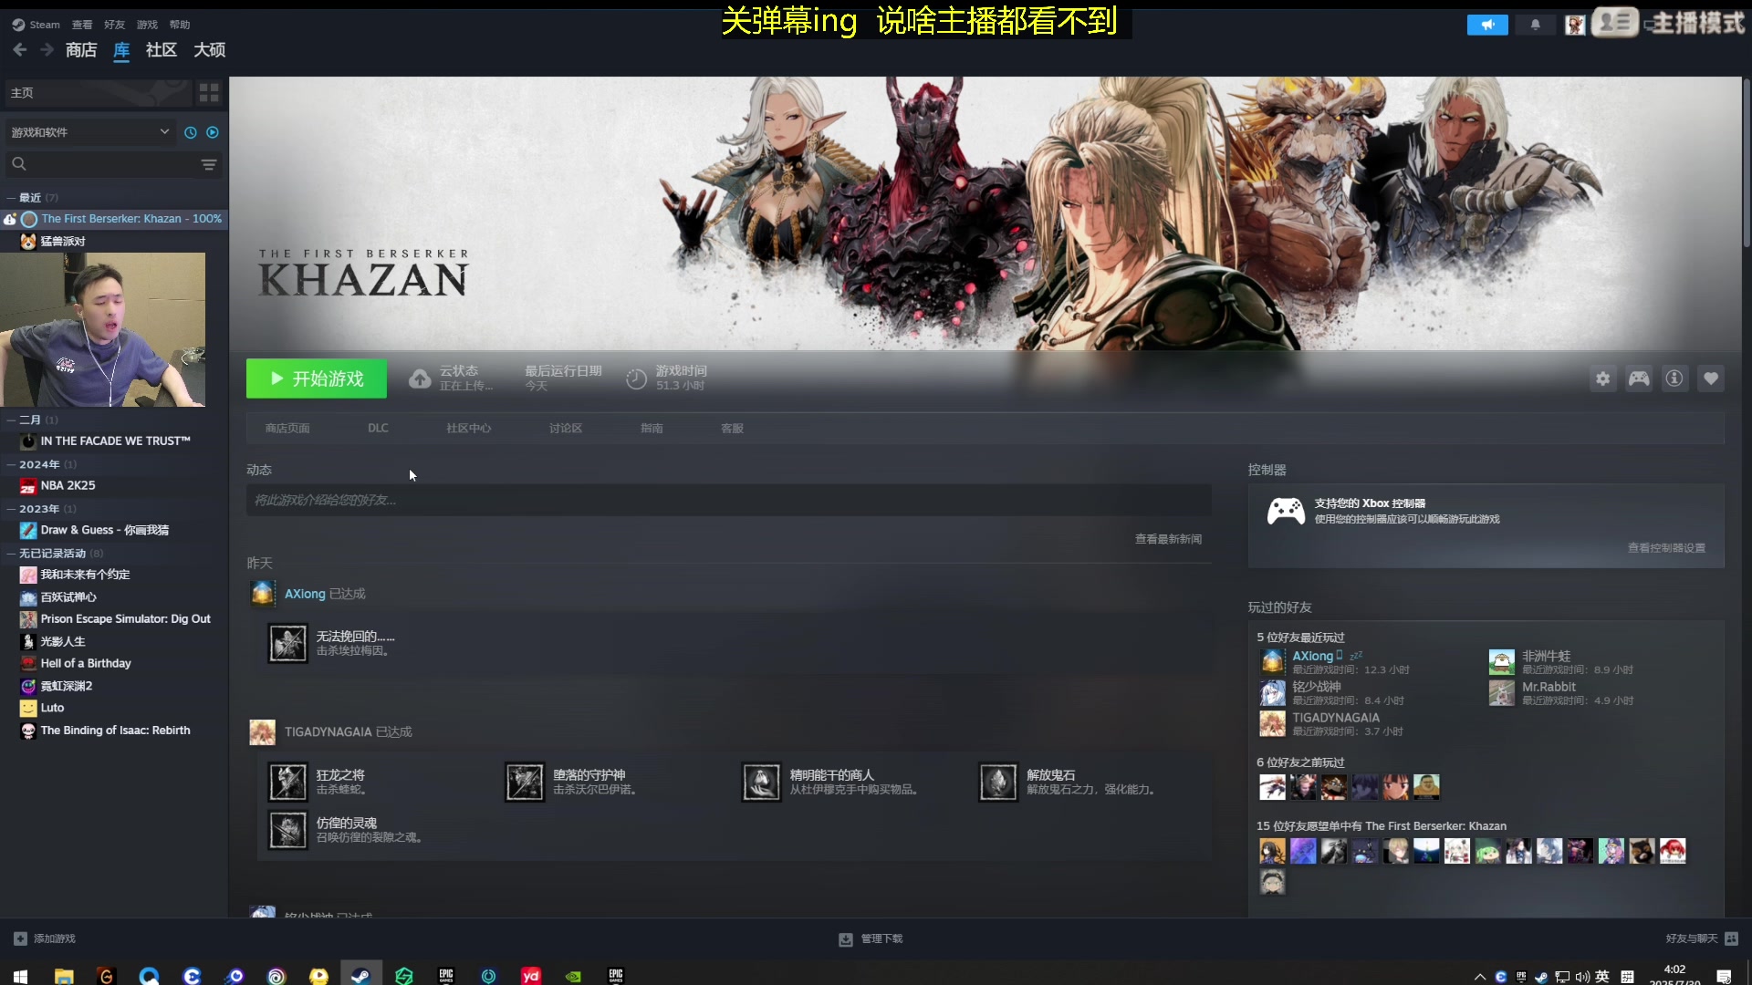The image size is (1752, 985).
Task: Click the cloud status upload icon
Action: point(419,378)
